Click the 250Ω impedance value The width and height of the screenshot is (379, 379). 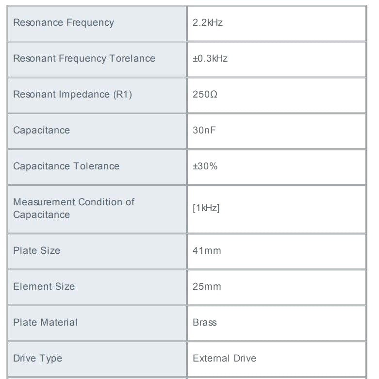205,94
